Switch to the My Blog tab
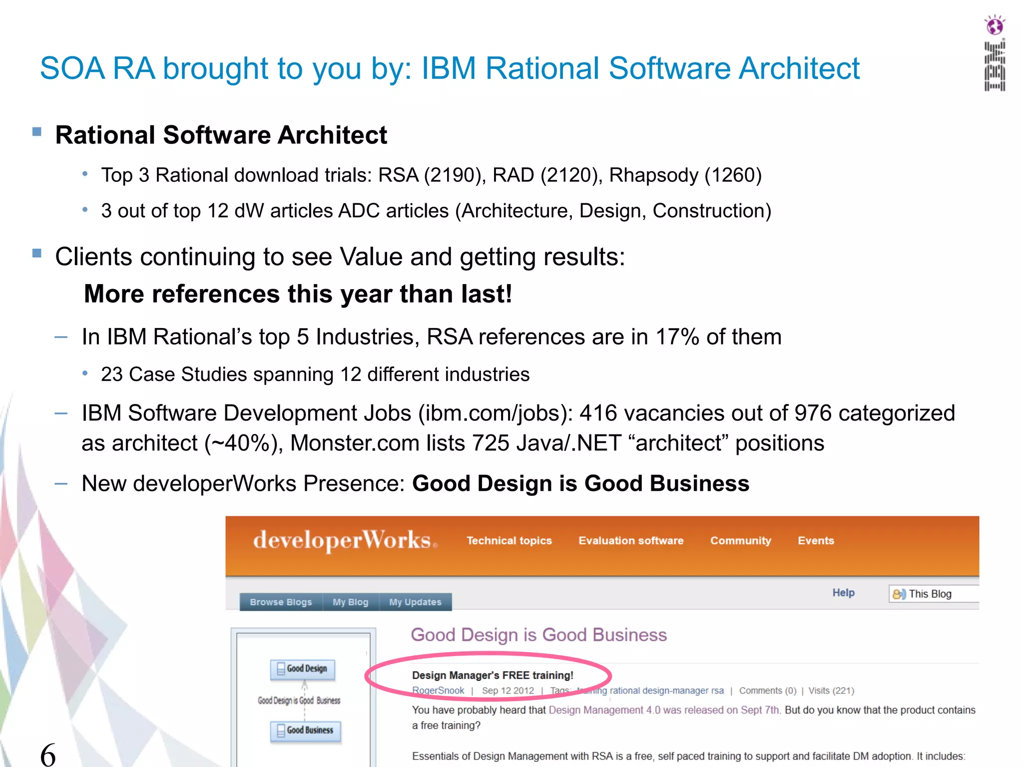The height and width of the screenshot is (767, 1023). click(351, 602)
